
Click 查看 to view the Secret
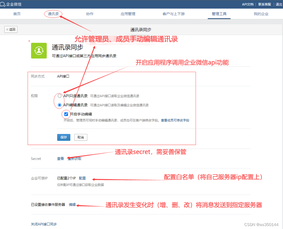60,158
